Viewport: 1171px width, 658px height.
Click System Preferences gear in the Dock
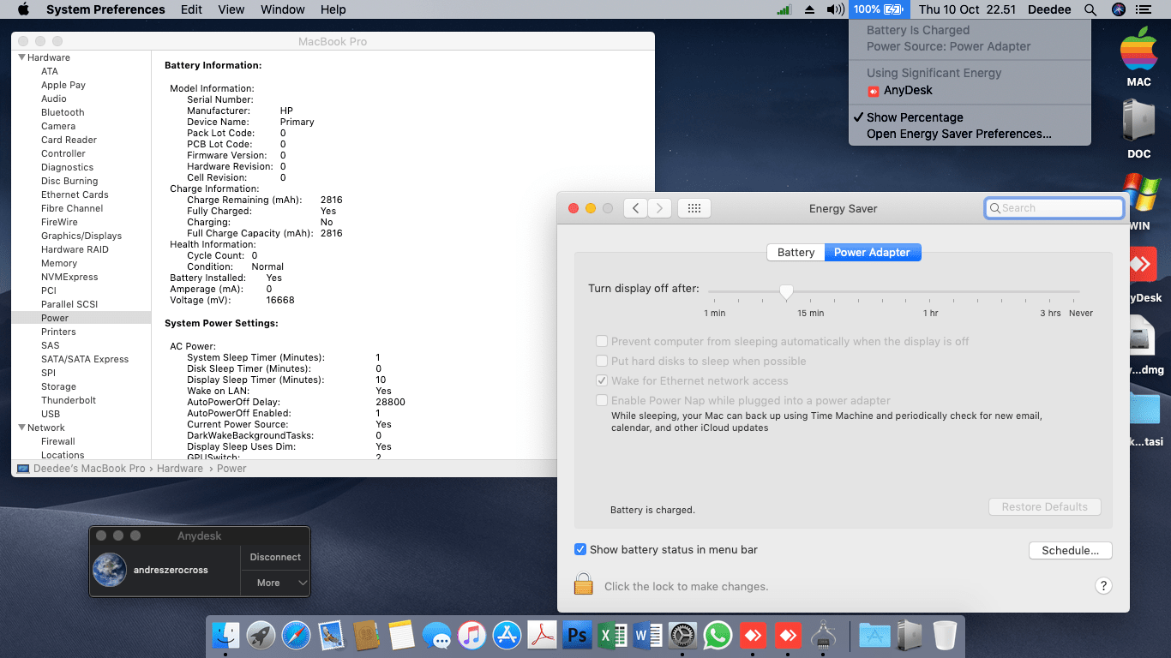[683, 635]
